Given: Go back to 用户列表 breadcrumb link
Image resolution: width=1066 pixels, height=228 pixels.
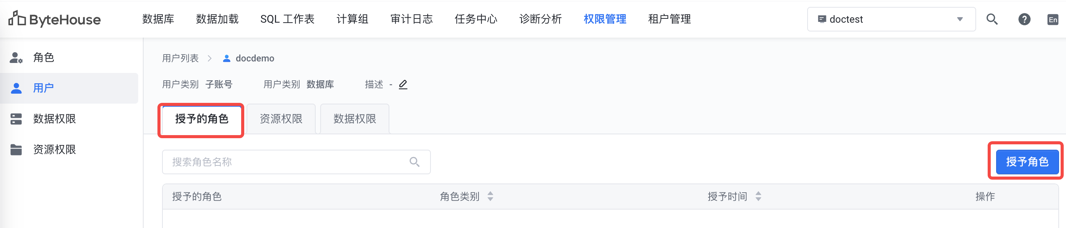Looking at the screenshot, I should pyautogui.click(x=180, y=58).
